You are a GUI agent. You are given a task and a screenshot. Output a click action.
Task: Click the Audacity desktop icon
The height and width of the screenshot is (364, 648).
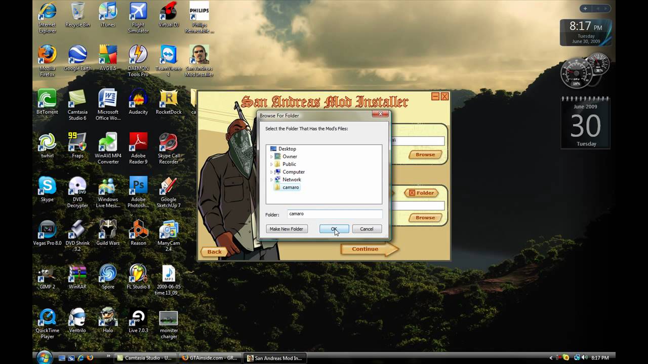tap(138, 102)
